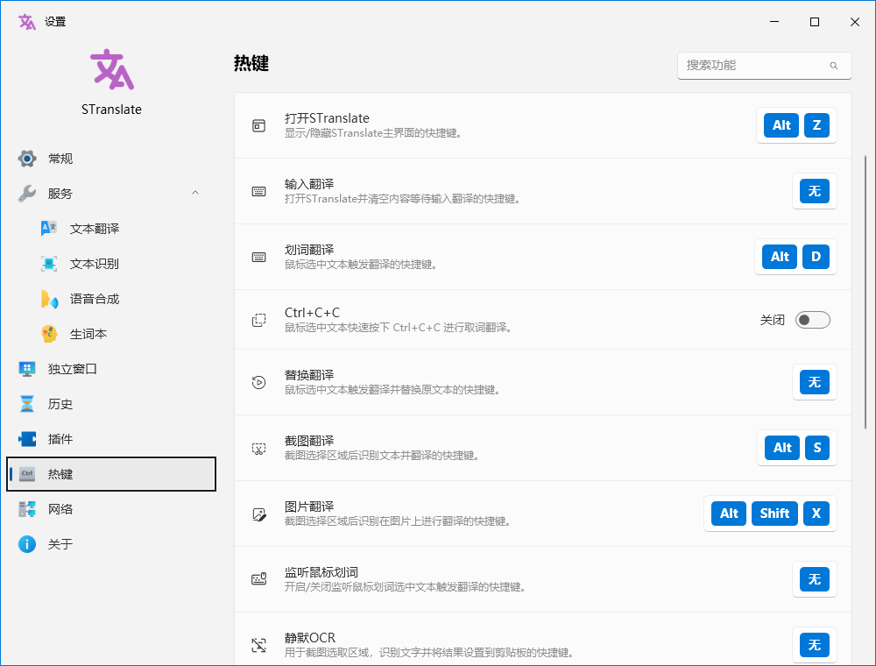
Task: Set hotkey for 输入翻译
Action: pos(814,191)
